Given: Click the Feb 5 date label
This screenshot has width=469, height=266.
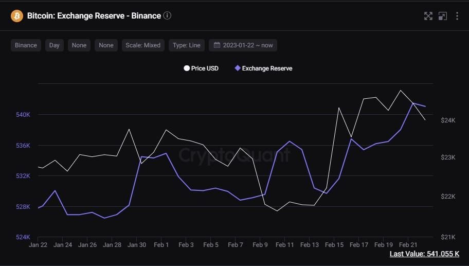Looking at the screenshot, I should click(x=210, y=245).
